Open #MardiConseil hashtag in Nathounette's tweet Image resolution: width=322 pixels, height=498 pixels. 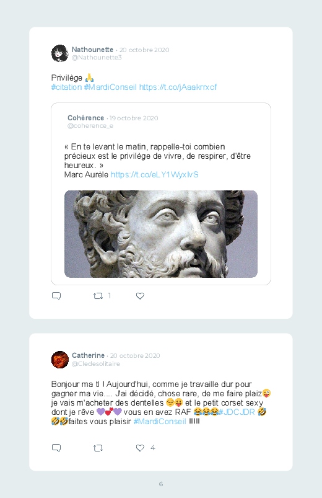coord(110,87)
